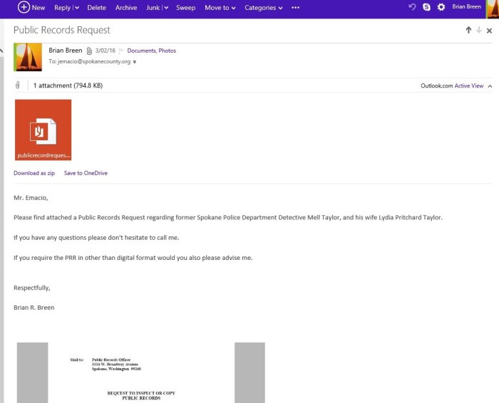The height and width of the screenshot is (403, 499).
Task: Click the Public Records Request subject heading
Action: tap(62, 30)
